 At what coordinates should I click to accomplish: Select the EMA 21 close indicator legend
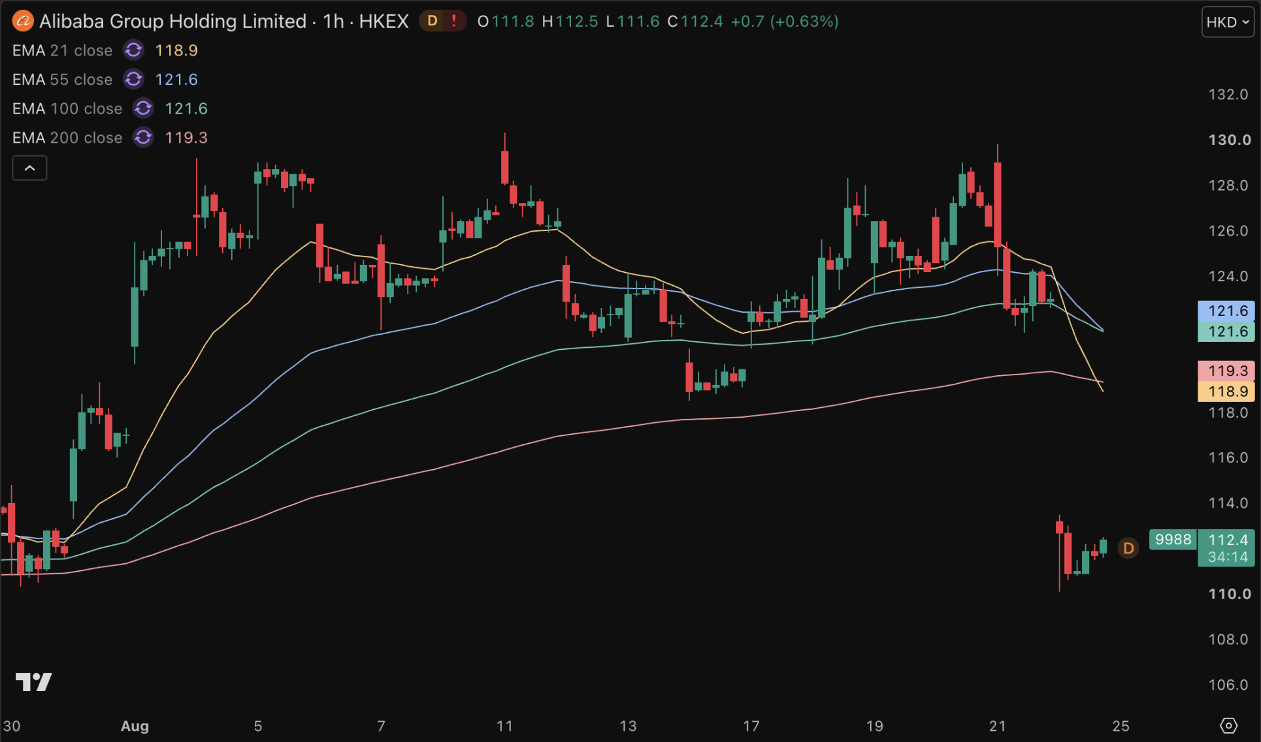[x=62, y=50]
